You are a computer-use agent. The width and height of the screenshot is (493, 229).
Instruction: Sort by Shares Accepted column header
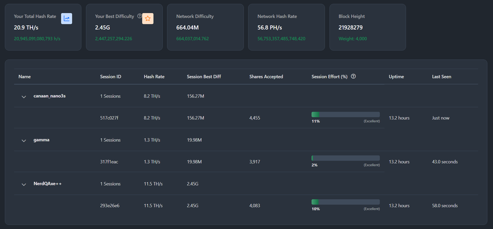(x=266, y=77)
